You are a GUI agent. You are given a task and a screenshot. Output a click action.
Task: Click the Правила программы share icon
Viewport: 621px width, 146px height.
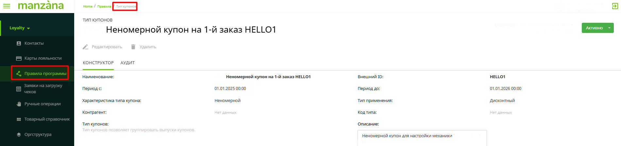click(x=19, y=74)
